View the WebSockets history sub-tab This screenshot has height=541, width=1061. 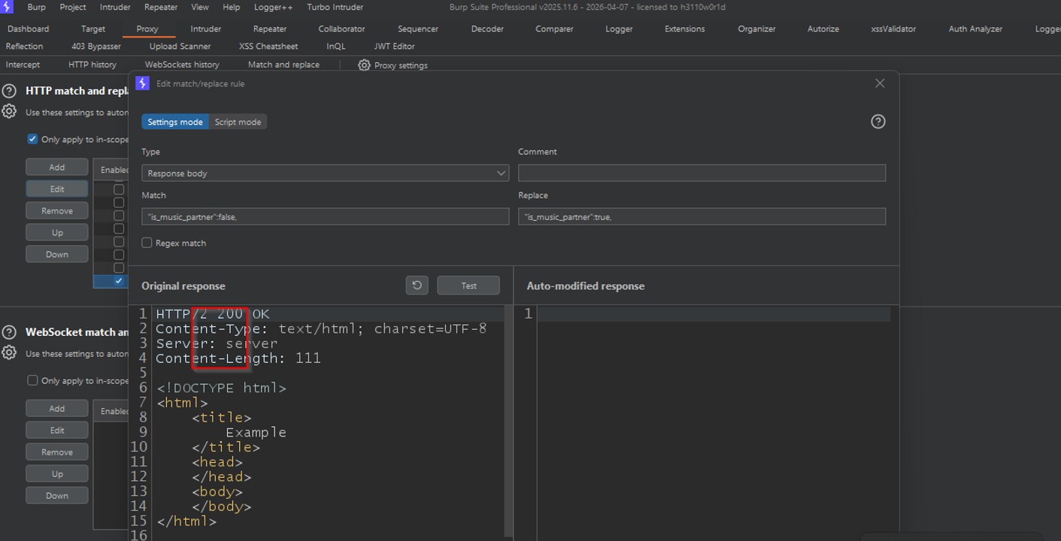pos(182,65)
